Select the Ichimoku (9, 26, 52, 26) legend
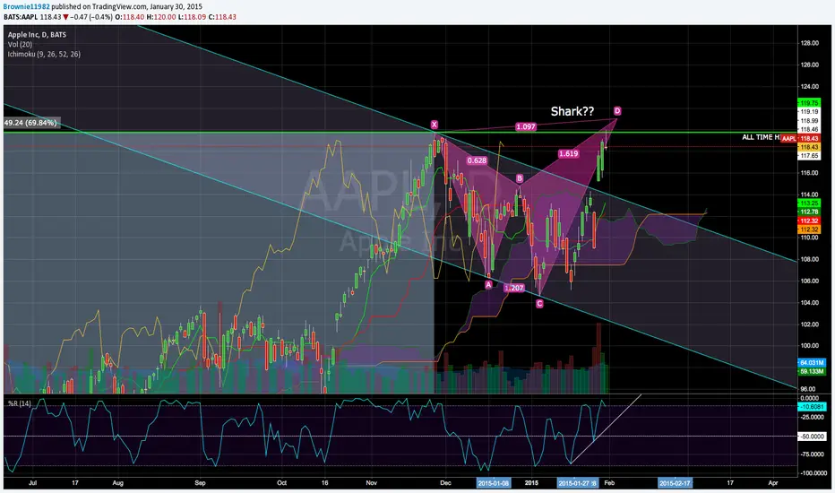Viewport: 835px width, 493px height. (44, 54)
